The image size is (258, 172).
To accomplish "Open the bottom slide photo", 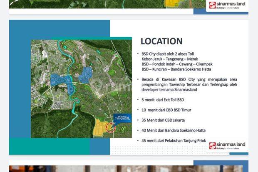I will (126, 169).
